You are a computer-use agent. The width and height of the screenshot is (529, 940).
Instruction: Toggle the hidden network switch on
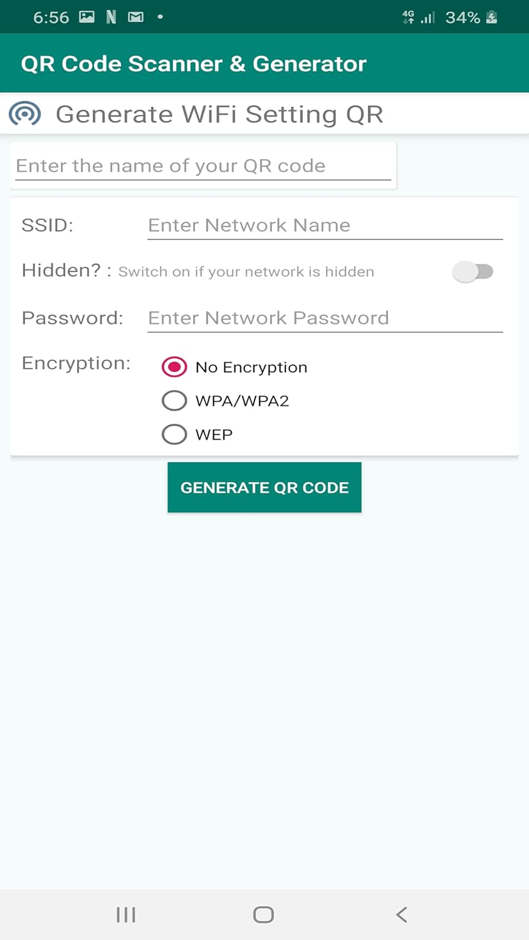[473, 271]
